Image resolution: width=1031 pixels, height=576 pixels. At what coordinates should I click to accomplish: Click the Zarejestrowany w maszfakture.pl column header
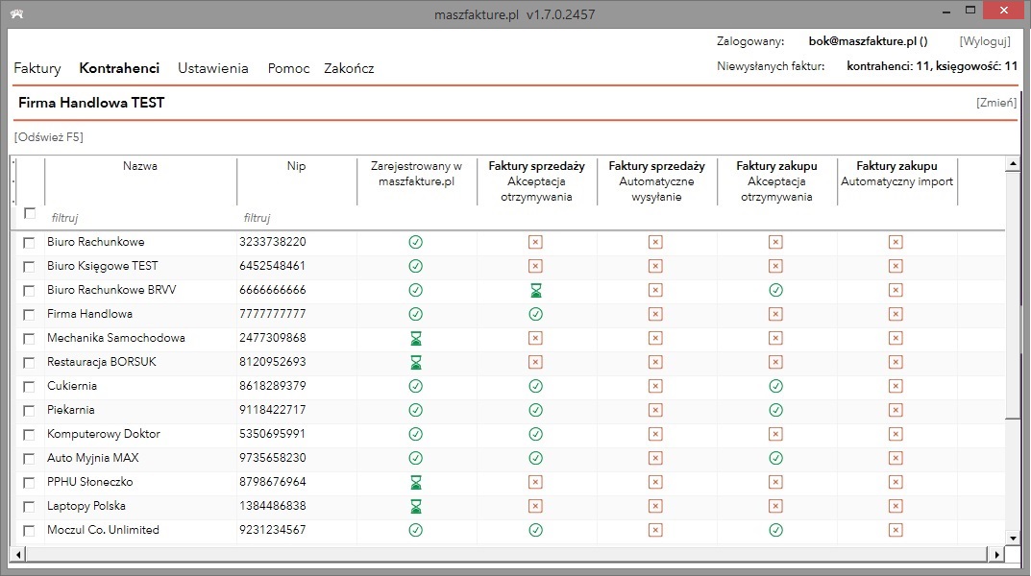coord(416,174)
